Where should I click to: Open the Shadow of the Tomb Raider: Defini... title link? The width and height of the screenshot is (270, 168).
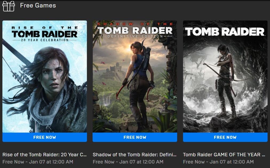coord(135,155)
